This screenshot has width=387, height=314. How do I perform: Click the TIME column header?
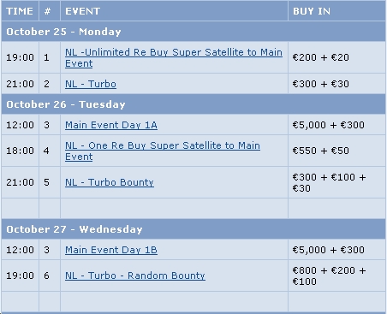point(20,11)
